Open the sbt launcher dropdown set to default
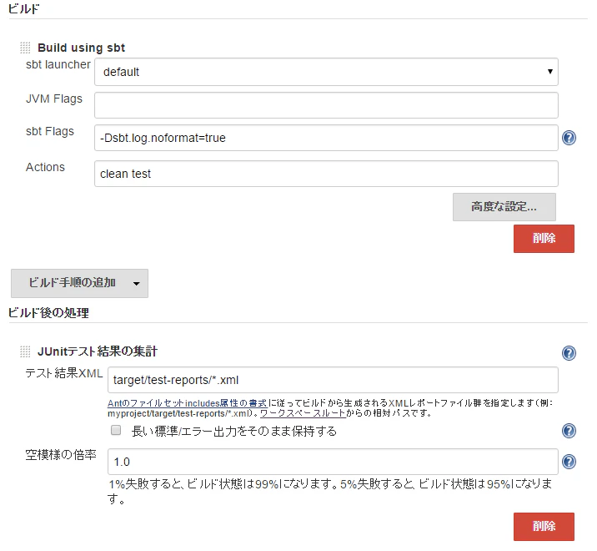 (326, 72)
